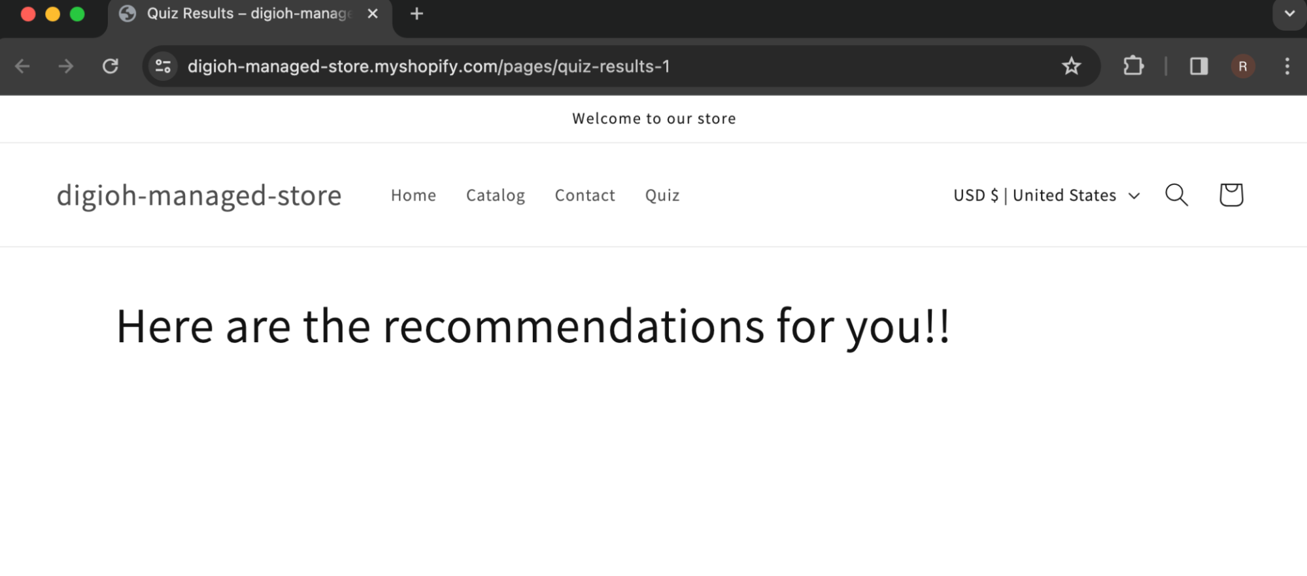Go to the Home menu link
Viewport: 1307px width, 576px height.
coord(413,195)
